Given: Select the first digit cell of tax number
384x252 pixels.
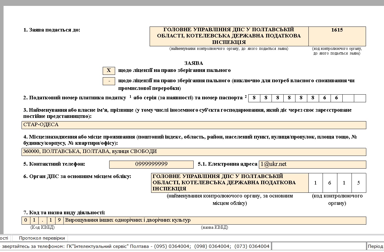Looking at the screenshot, I should pyautogui.click(x=254, y=98).
